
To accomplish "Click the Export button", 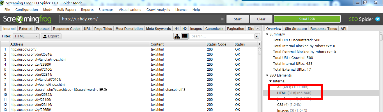I will pyautogui.click(x=51, y=36).
